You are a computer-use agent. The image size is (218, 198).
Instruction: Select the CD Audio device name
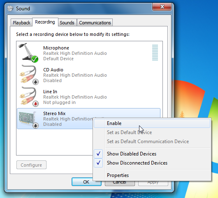tap(53, 70)
